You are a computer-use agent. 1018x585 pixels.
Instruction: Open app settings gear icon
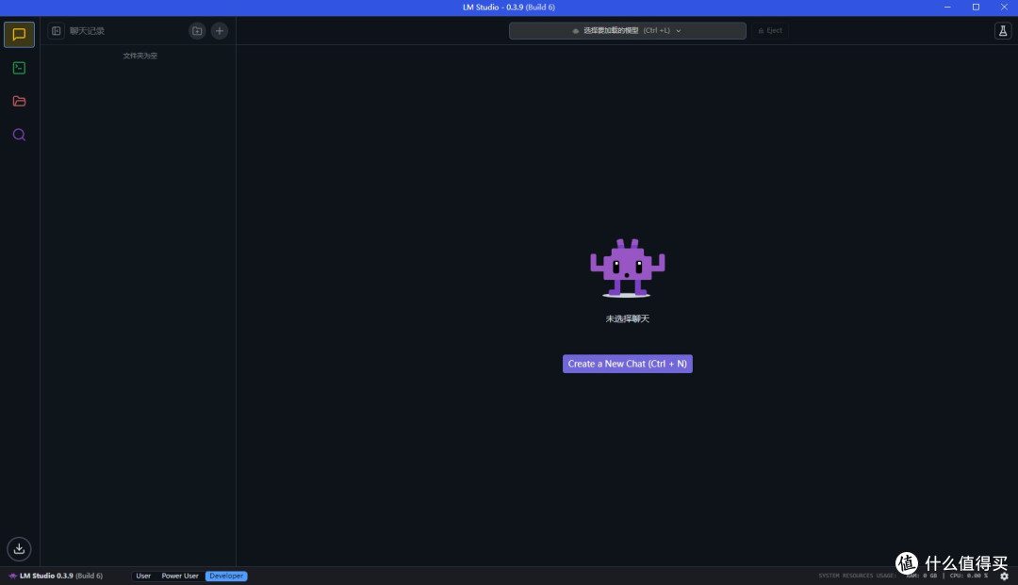[1005, 576]
